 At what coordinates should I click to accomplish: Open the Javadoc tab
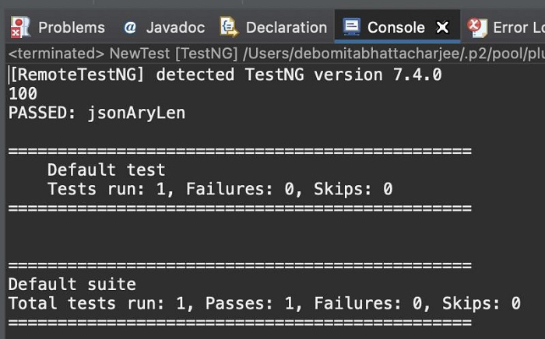175,28
